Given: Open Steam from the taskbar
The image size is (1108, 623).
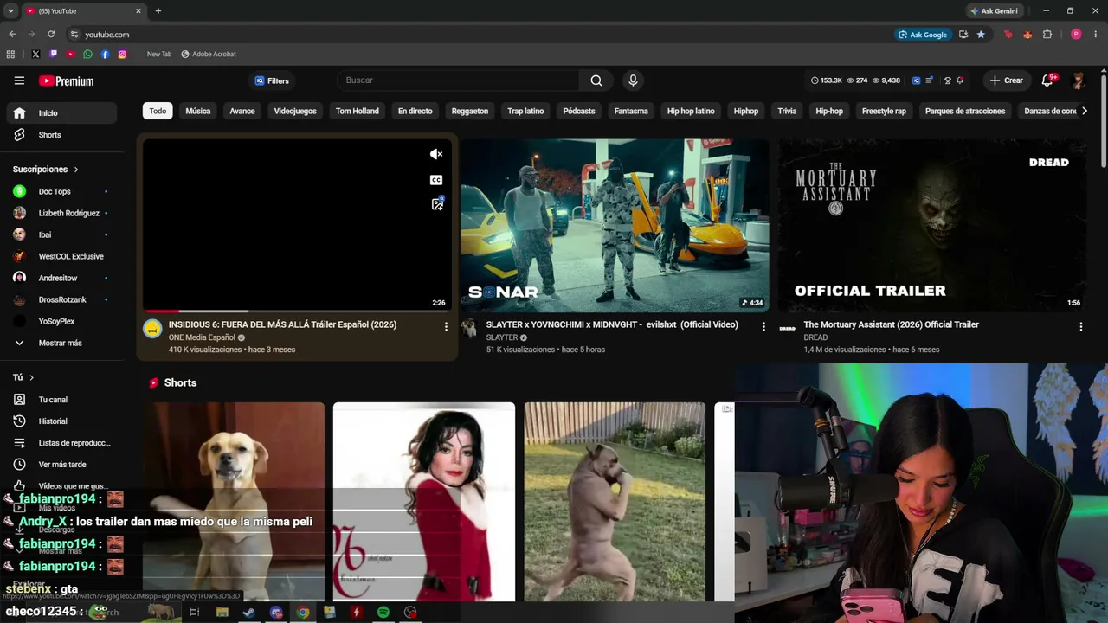Looking at the screenshot, I should pos(248,613).
